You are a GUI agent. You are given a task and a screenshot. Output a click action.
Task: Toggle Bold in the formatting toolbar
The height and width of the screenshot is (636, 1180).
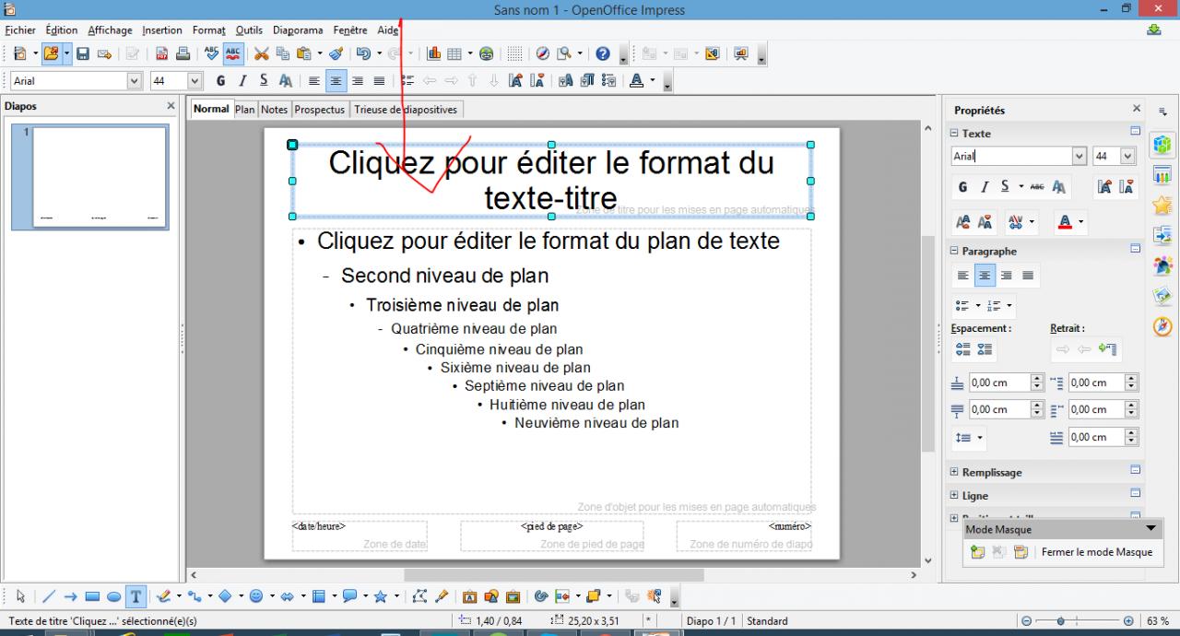click(x=220, y=81)
